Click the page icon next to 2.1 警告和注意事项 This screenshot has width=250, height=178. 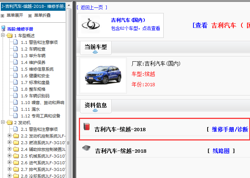coord(16,129)
